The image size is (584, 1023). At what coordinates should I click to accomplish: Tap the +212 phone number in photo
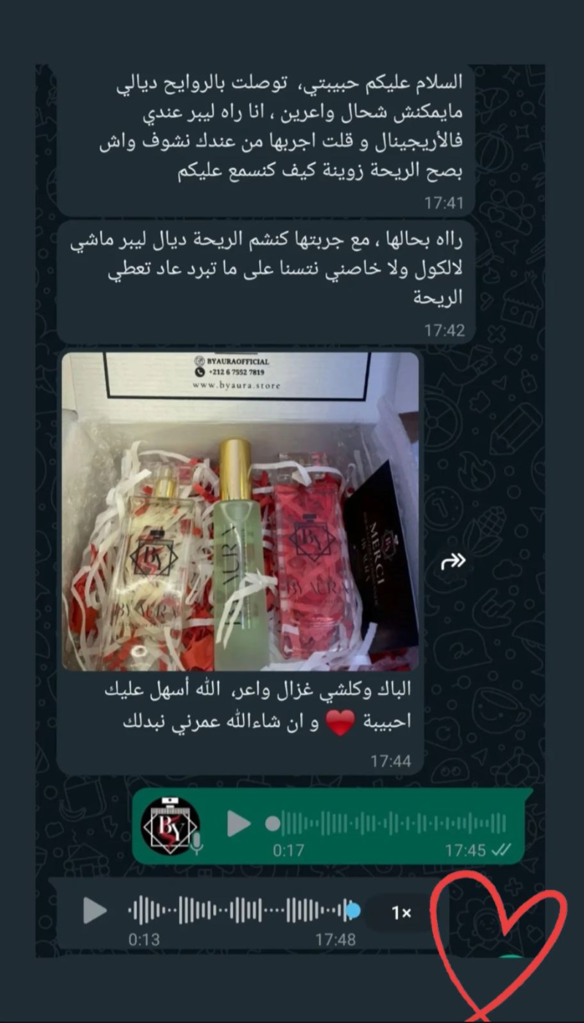click(x=231, y=372)
